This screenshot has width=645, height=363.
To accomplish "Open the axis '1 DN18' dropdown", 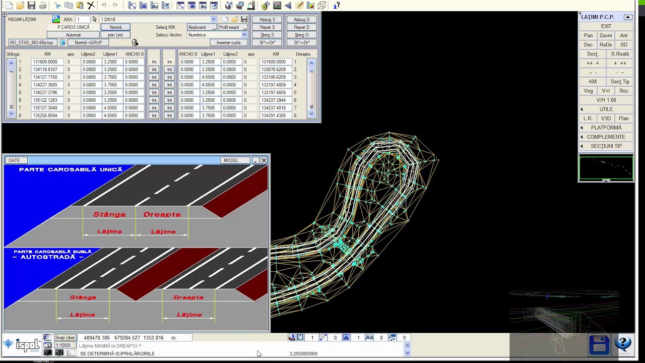I will tap(213, 19).
